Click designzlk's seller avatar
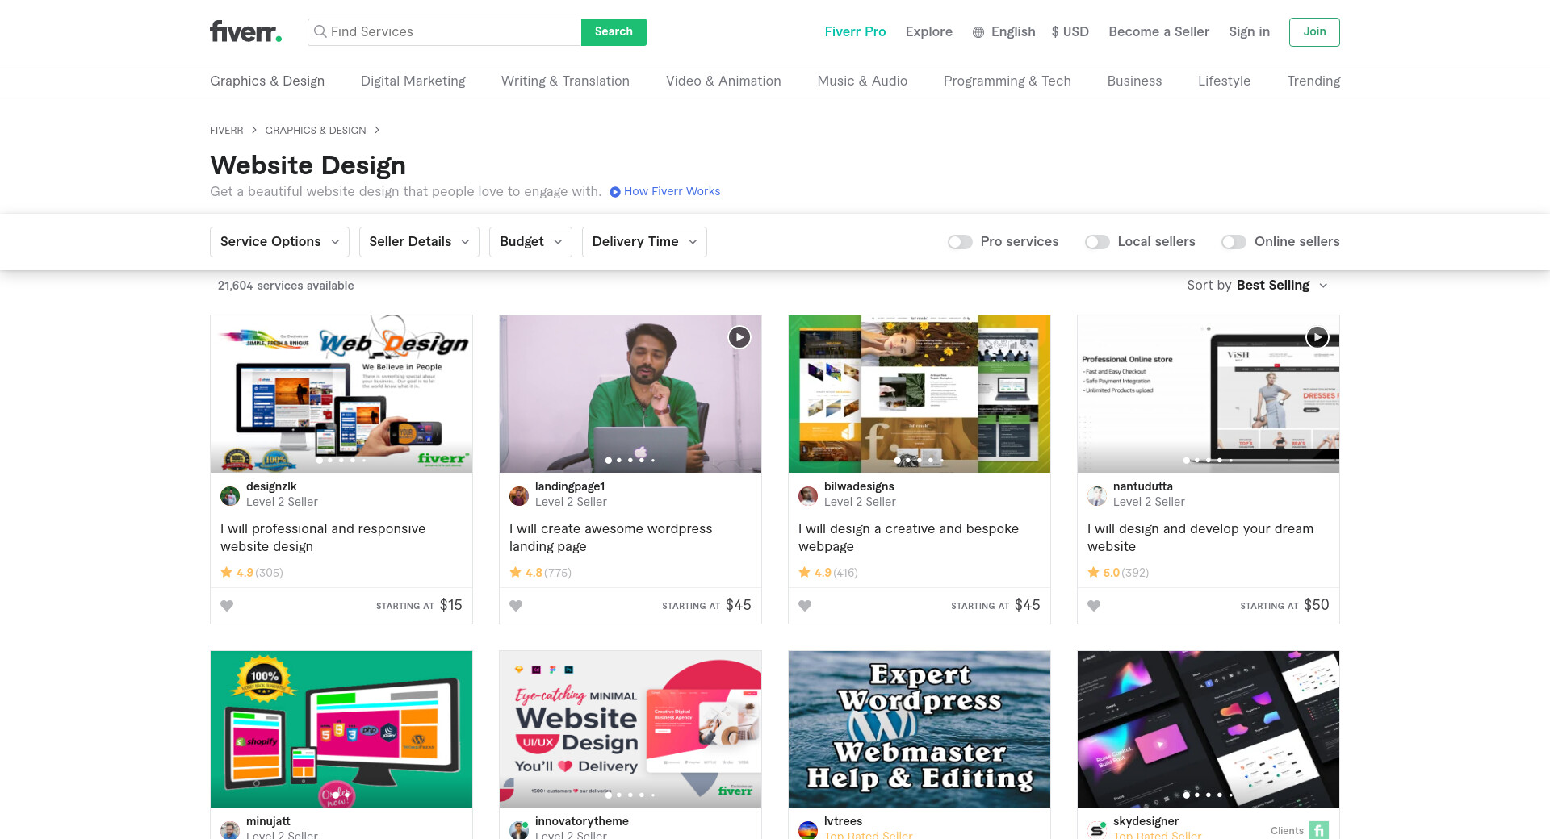Viewport: 1550px width, 839px height. (230, 495)
